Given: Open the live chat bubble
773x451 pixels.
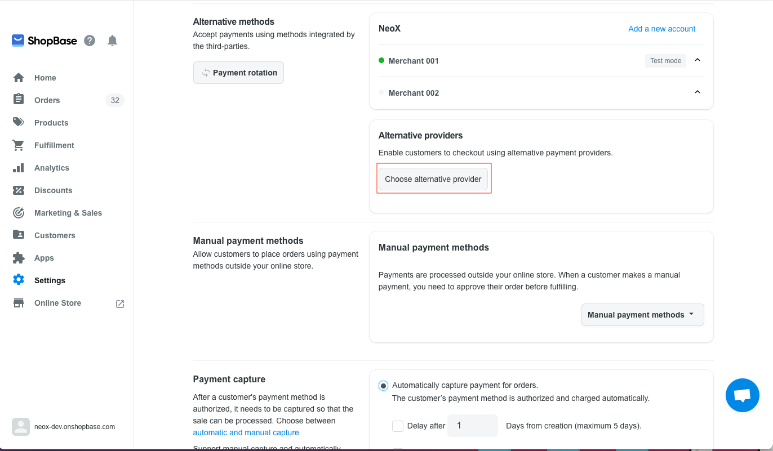Looking at the screenshot, I should coord(742,395).
